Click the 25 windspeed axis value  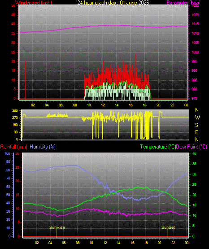pos(13,52)
